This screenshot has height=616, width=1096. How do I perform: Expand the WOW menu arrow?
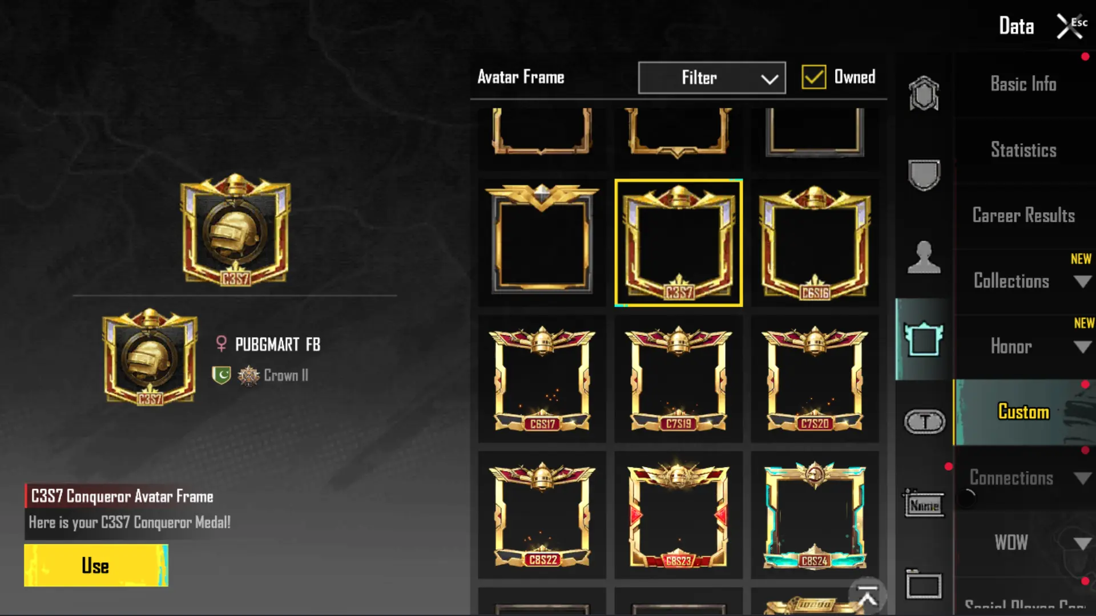(1082, 543)
